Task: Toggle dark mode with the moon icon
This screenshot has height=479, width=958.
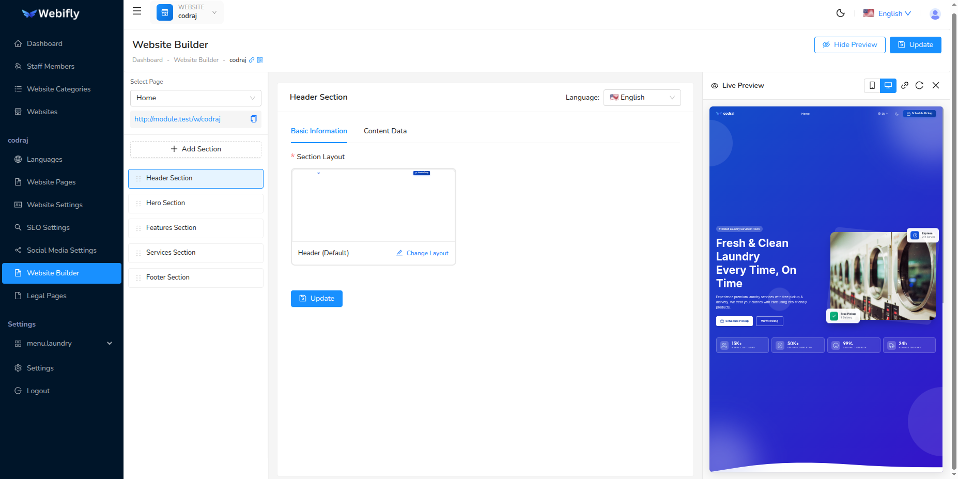Action: [x=841, y=13]
